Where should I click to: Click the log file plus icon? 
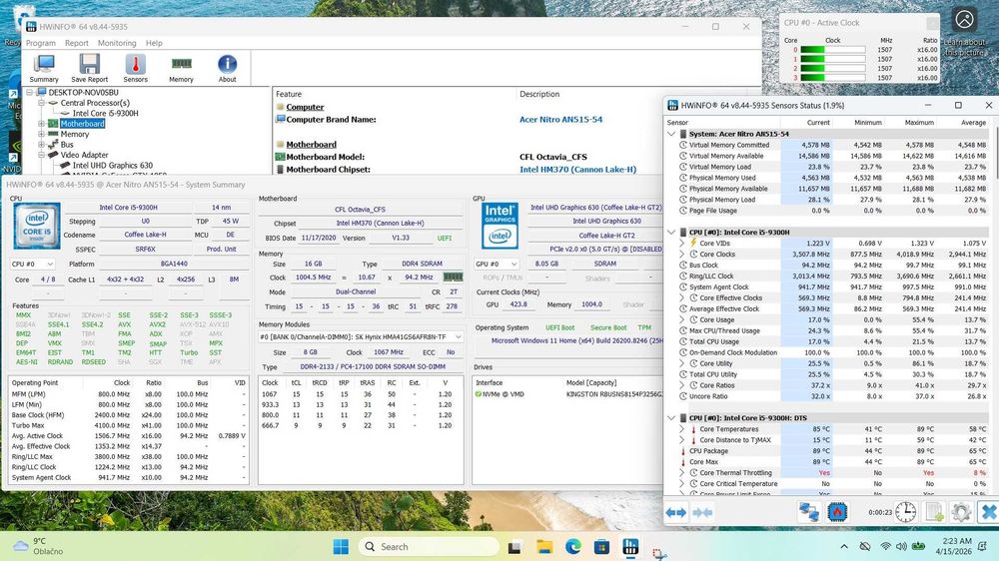point(934,512)
